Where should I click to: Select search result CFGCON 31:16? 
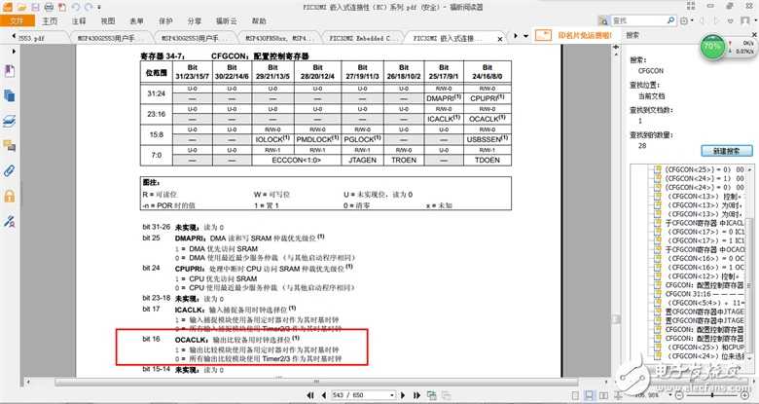705,294
